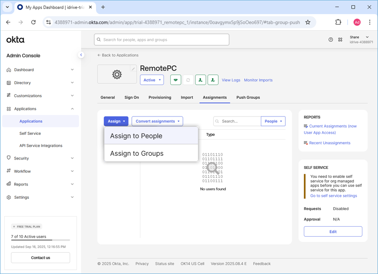Click the help question mark icon
Image resolution: width=378 pixels, height=274 pixels.
pyautogui.click(x=331, y=40)
